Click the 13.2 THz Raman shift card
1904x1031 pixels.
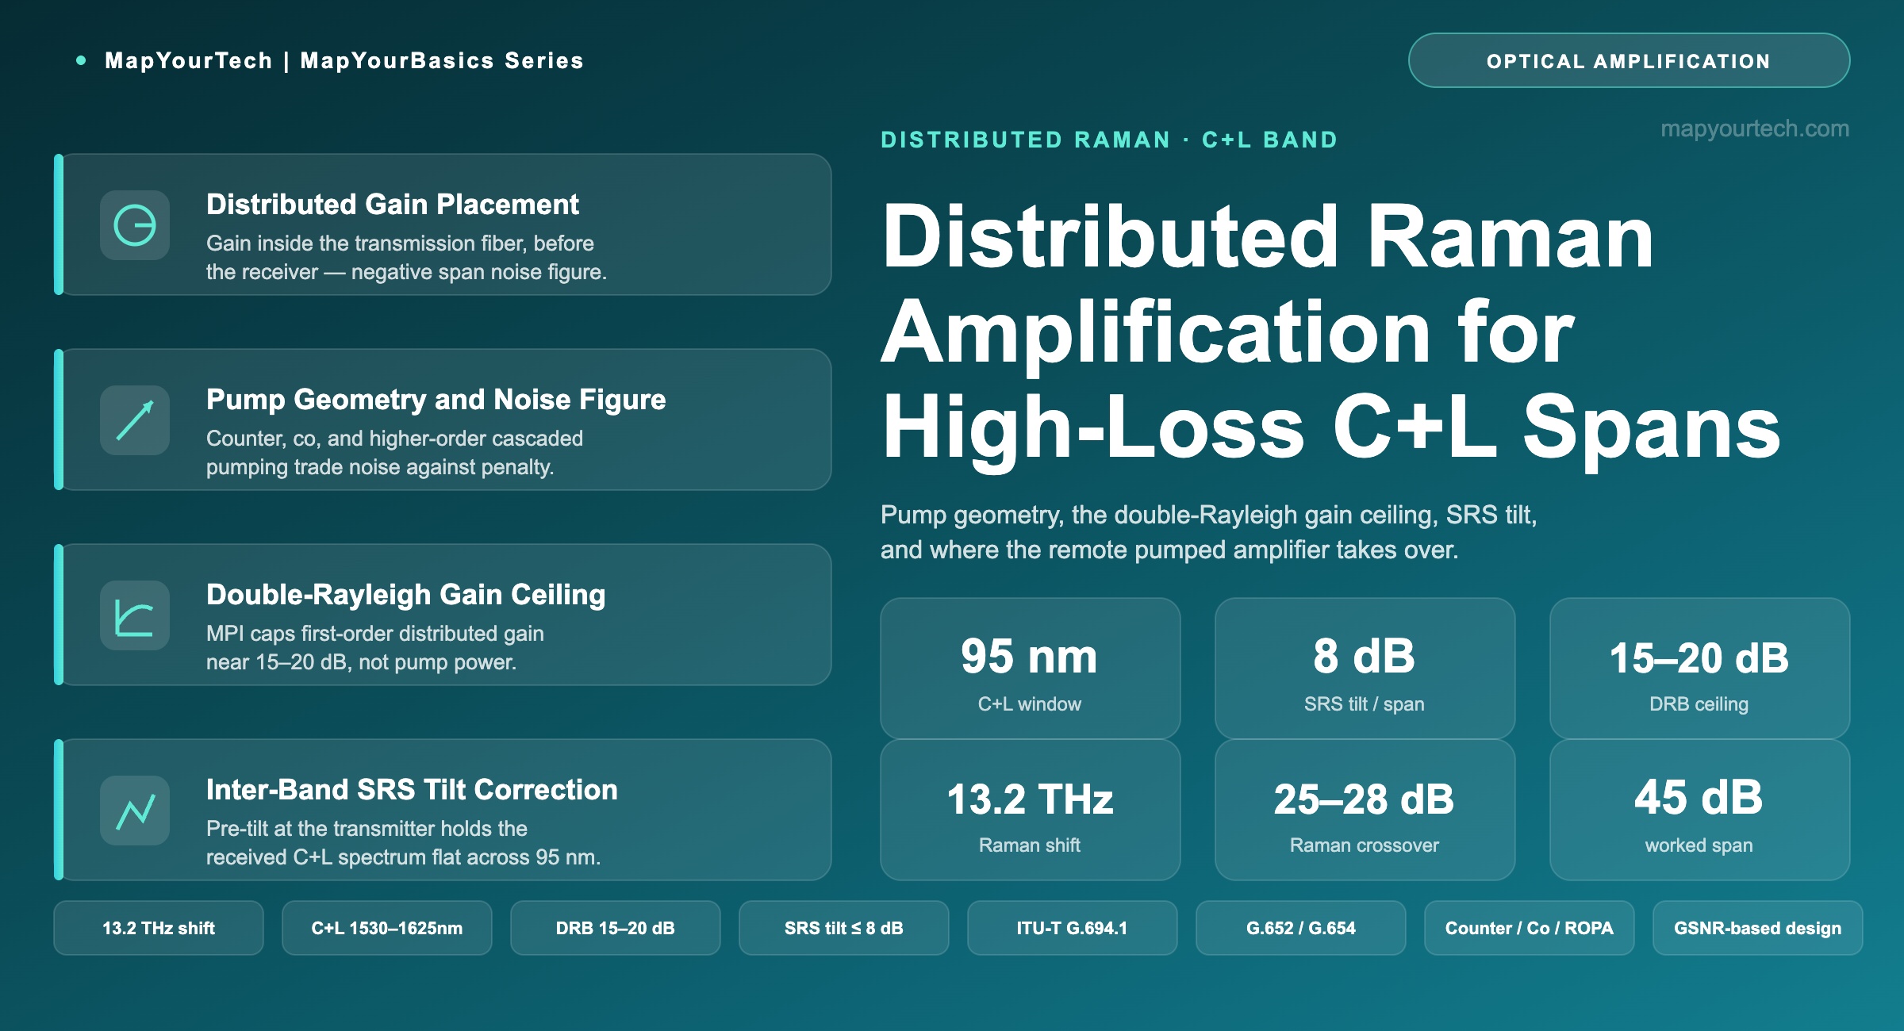pyautogui.click(x=1031, y=810)
